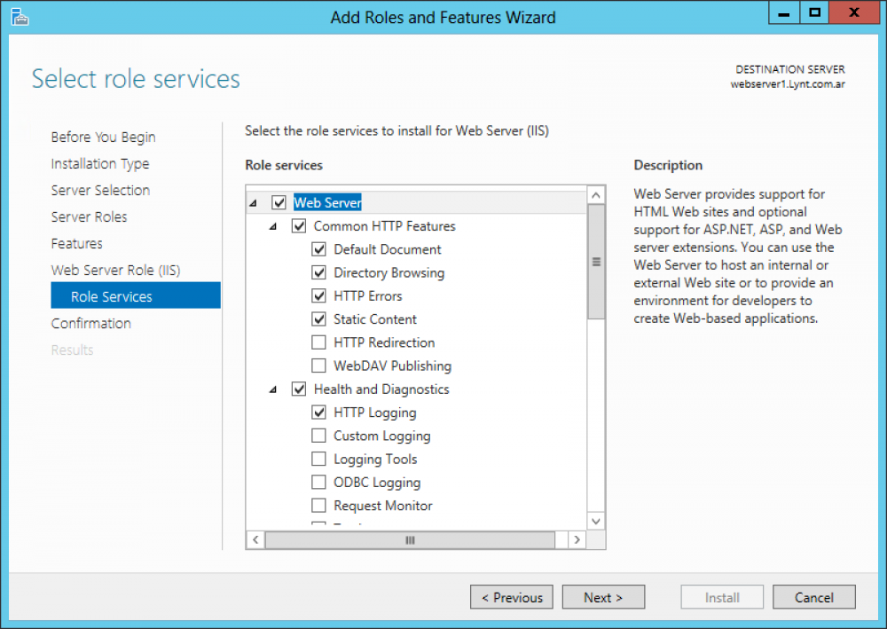
Task: Enable Custom Logging
Action: pyautogui.click(x=319, y=436)
